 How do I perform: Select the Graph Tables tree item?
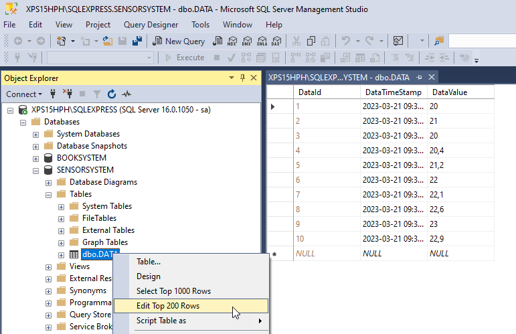tap(104, 242)
